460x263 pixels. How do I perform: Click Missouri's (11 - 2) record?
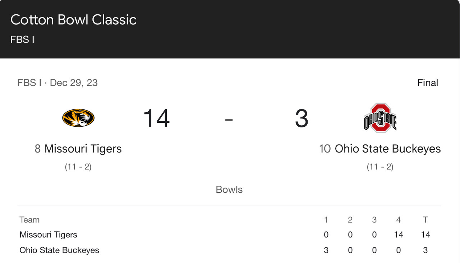(x=78, y=167)
